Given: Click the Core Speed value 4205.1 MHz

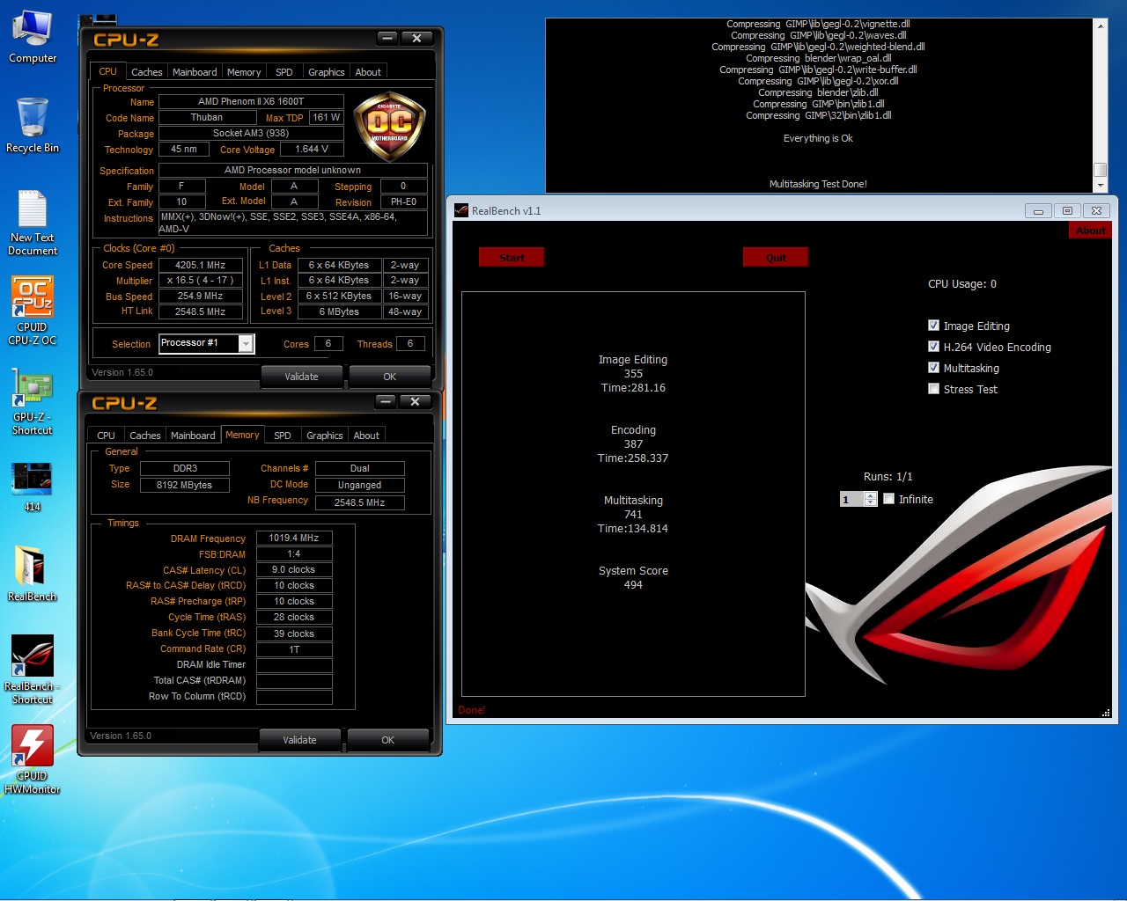Looking at the screenshot, I should (x=201, y=265).
